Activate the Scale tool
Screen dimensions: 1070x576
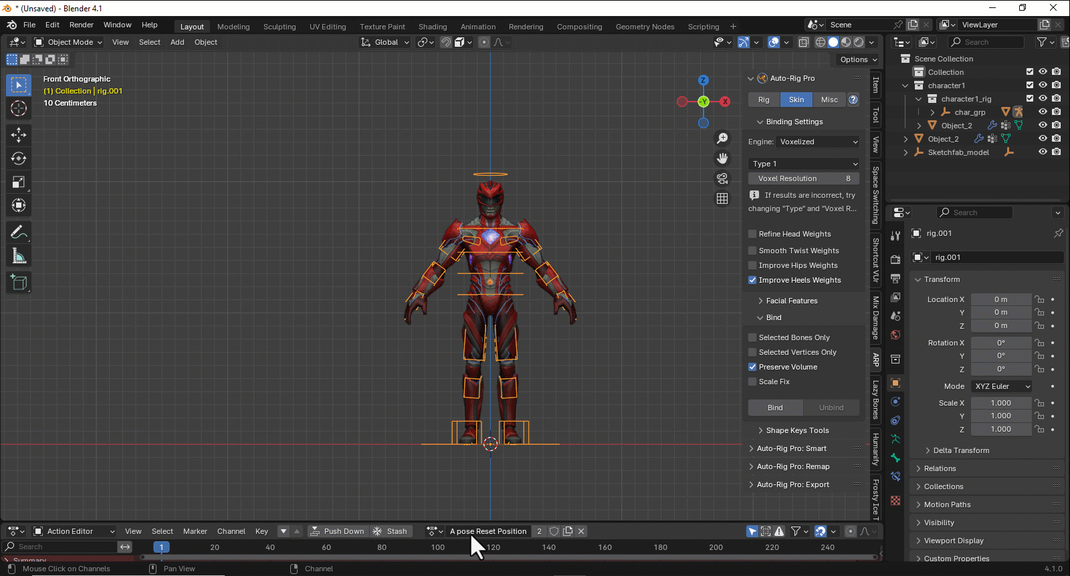click(x=19, y=182)
